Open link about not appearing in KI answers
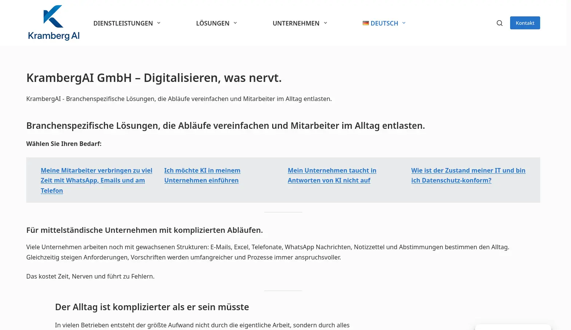The height and width of the screenshot is (330, 571). (332, 175)
